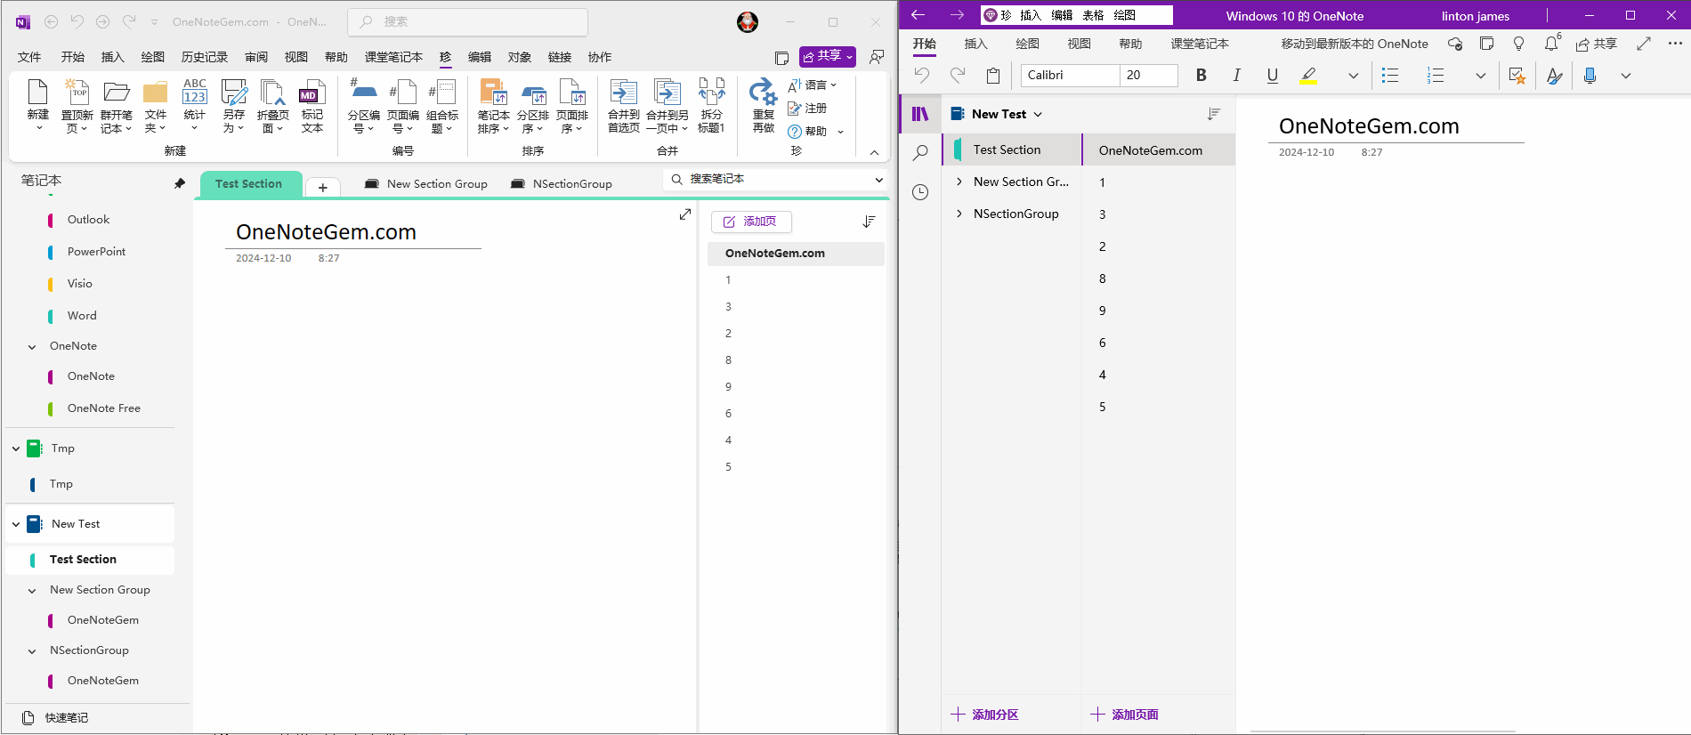Click 移动到最新版本的 OneNote link
Image resolution: width=1691 pixels, height=735 pixels.
(x=1355, y=44)
